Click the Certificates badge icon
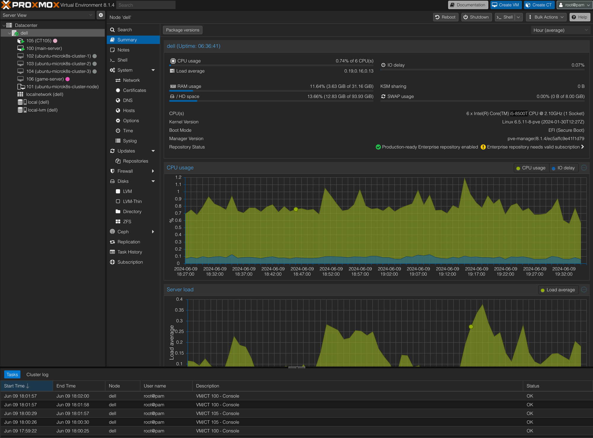 coord(118,90)
